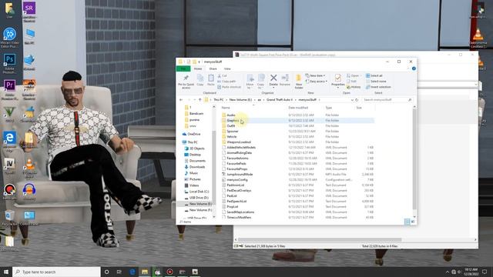493x277 pixels.
Task: Select the Graphics folder
Action: (x=233, y=120)
